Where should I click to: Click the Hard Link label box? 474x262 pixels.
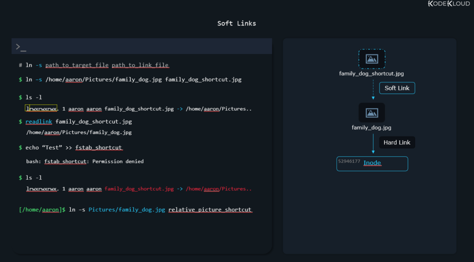(397, 142)
